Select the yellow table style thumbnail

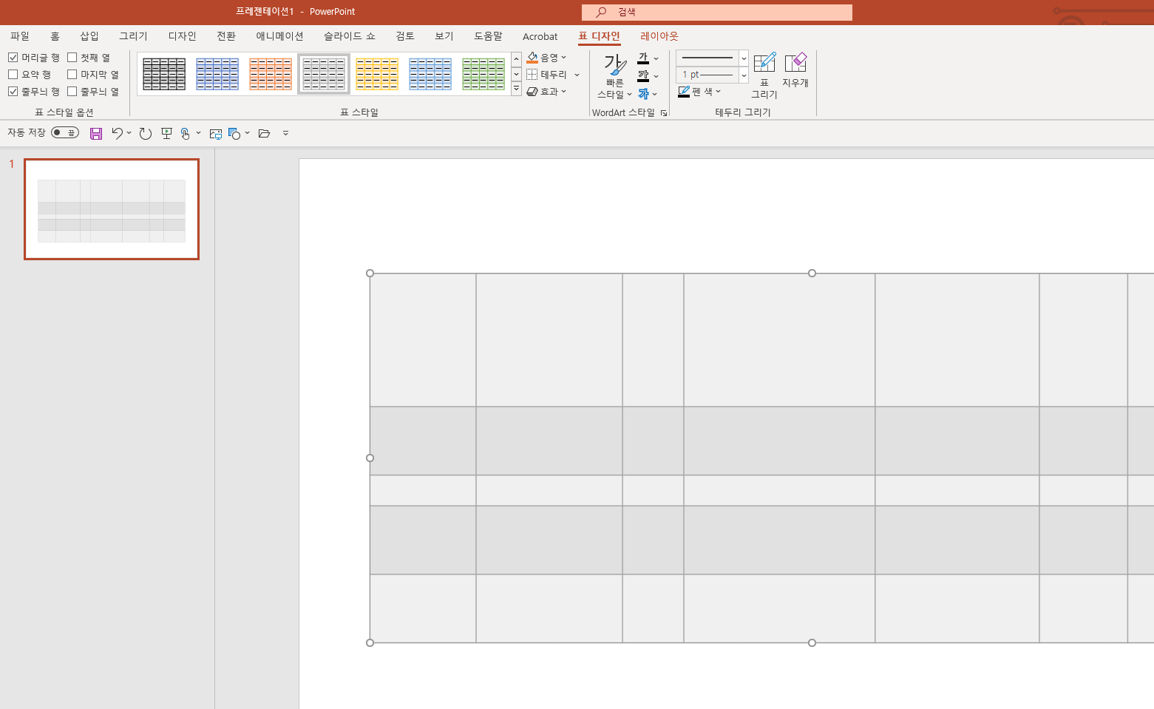click(377, 74)
